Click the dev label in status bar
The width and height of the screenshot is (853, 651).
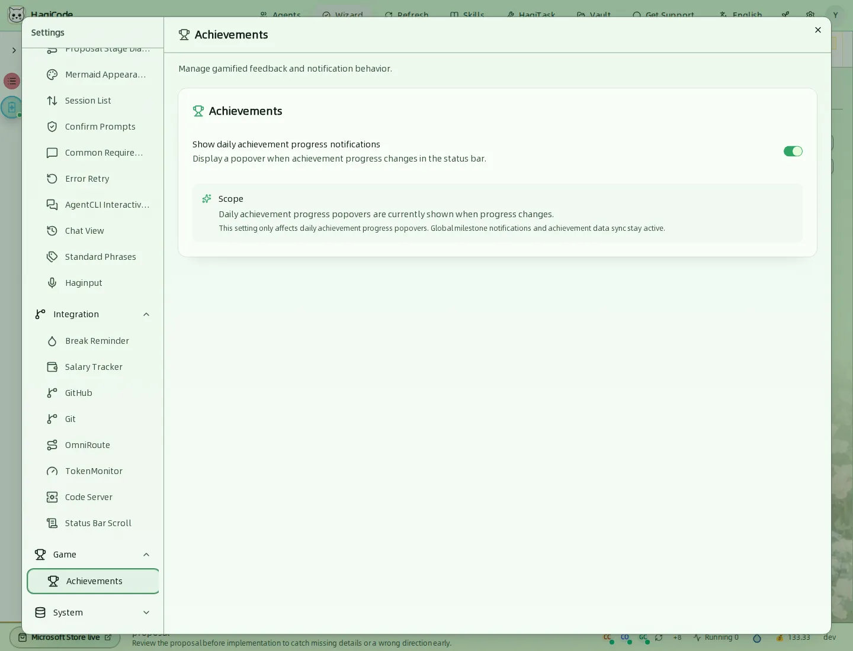(x=829, y=637)
